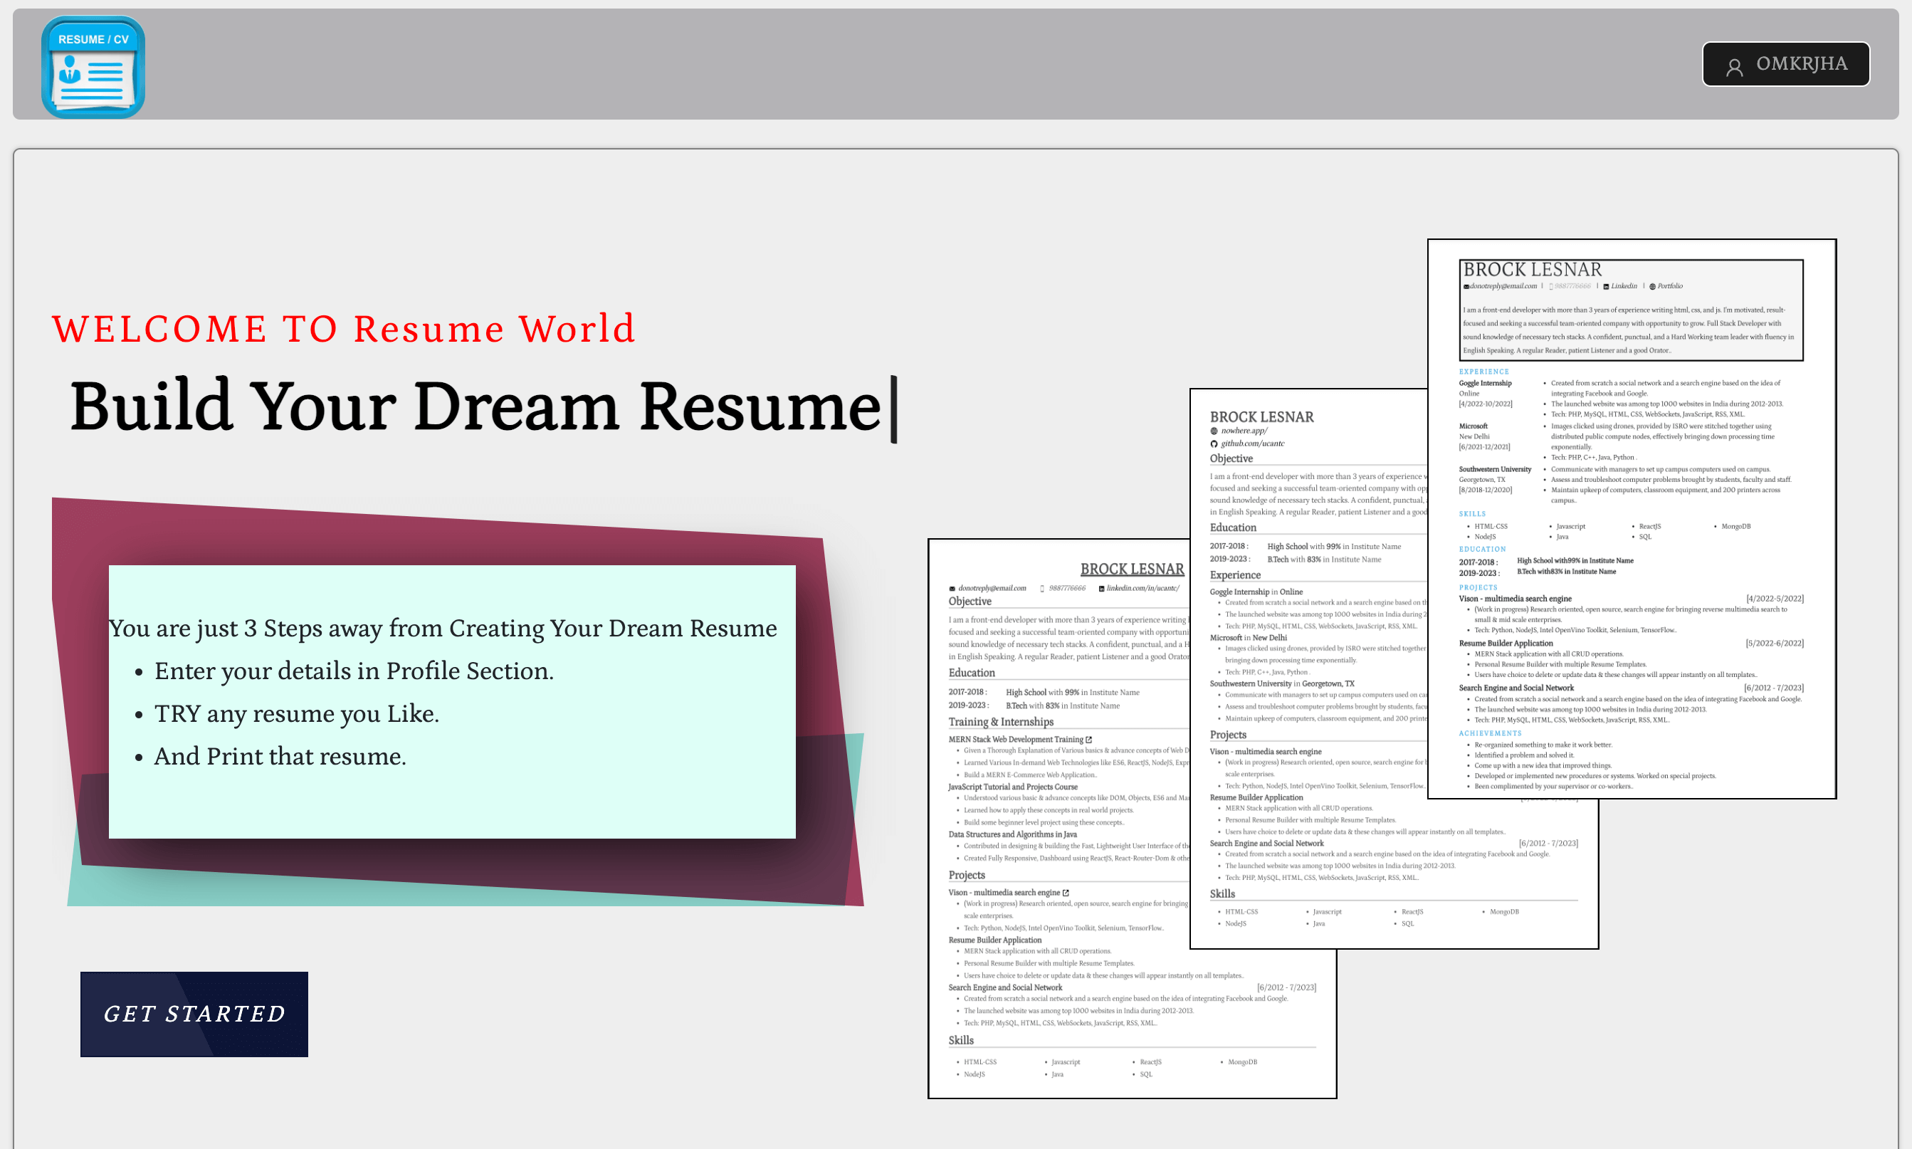Viewport: 1912px width, 1149px height.
Task: Click 'And Print that resume.' bullet
Action: (280, 755)
